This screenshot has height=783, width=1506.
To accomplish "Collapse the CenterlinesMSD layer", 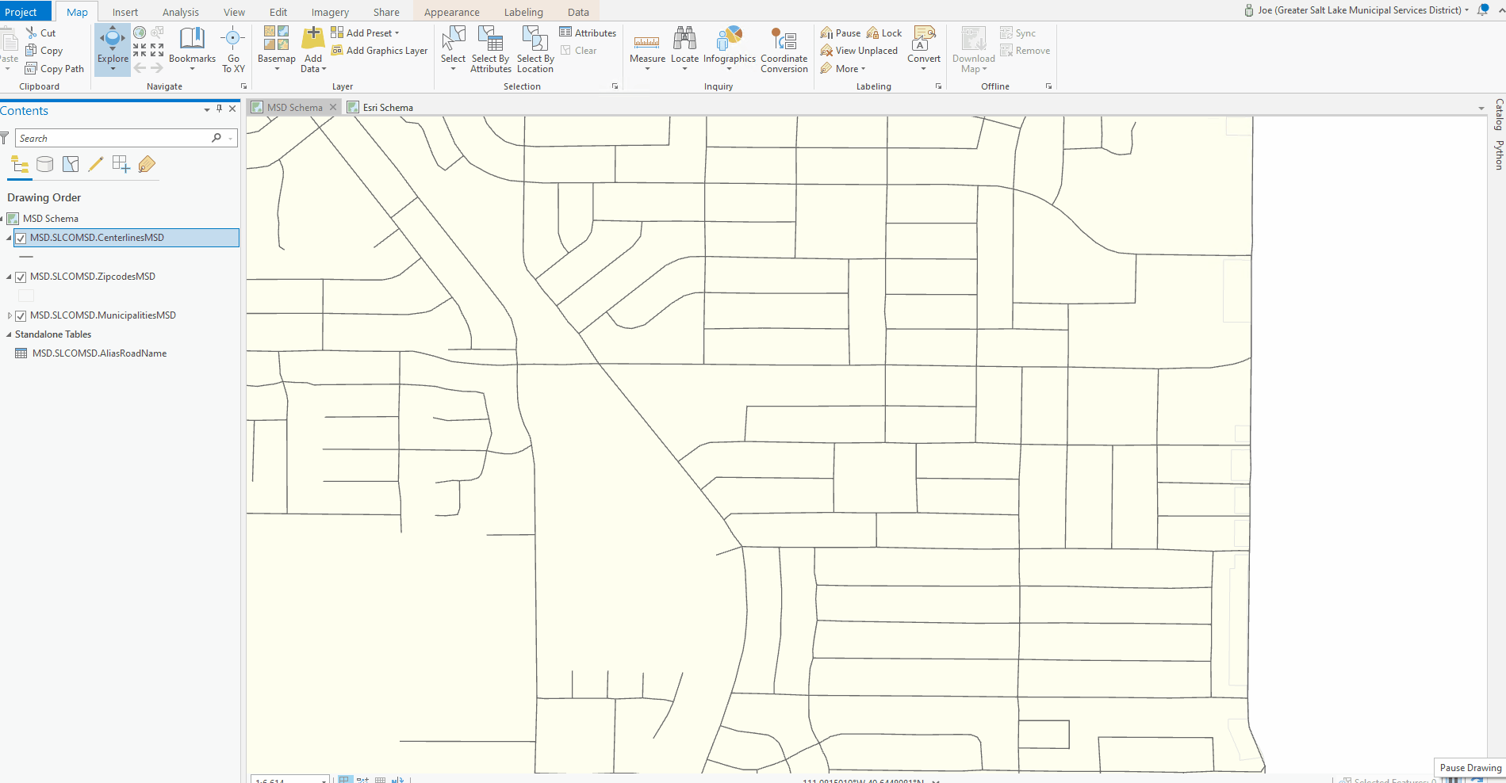I will pyautogui.click(x=10, y=238).
